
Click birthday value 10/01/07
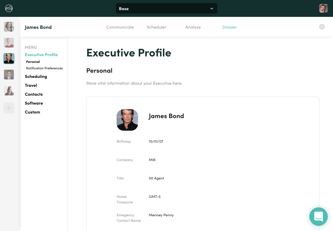[156, 141]
